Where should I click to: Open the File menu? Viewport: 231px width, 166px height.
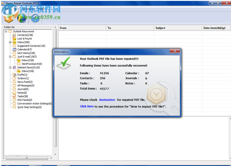pyautogui.click(x=7, y=9)
